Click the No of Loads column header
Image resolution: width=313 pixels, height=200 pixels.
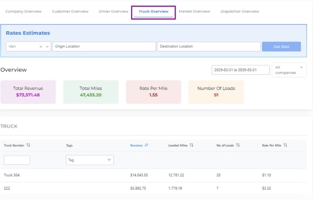(x=225, y=145)
